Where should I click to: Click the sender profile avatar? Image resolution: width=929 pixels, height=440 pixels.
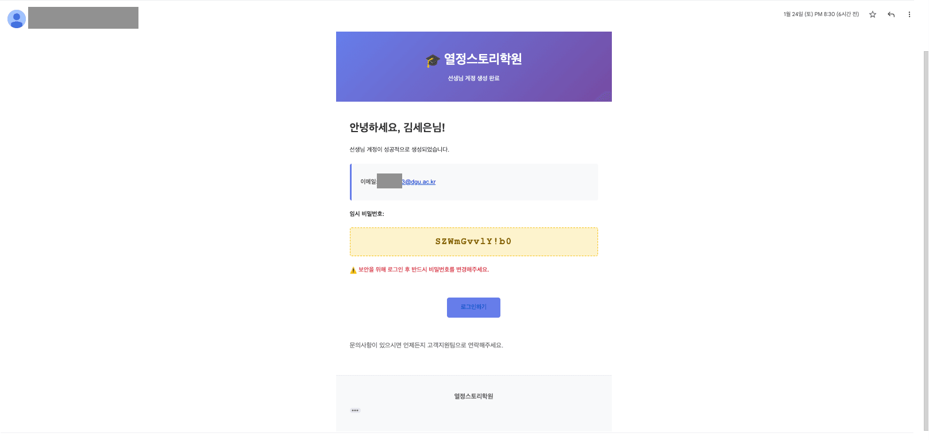point(17,18)
